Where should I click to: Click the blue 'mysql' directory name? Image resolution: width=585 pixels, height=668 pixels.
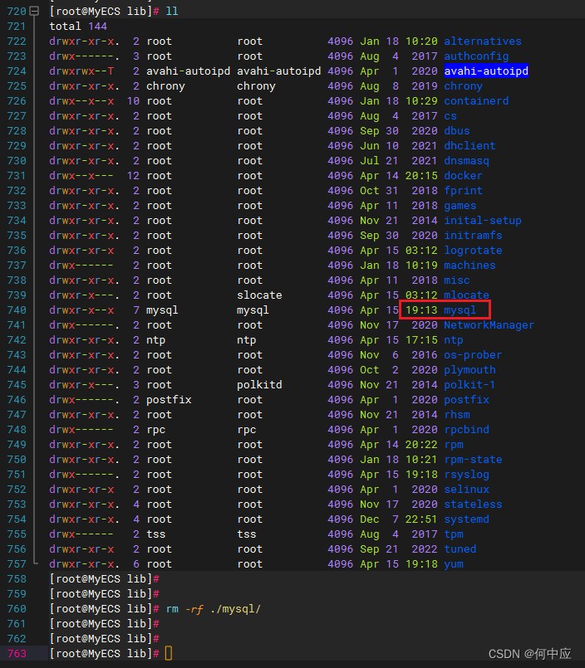(x=460, y=310)
